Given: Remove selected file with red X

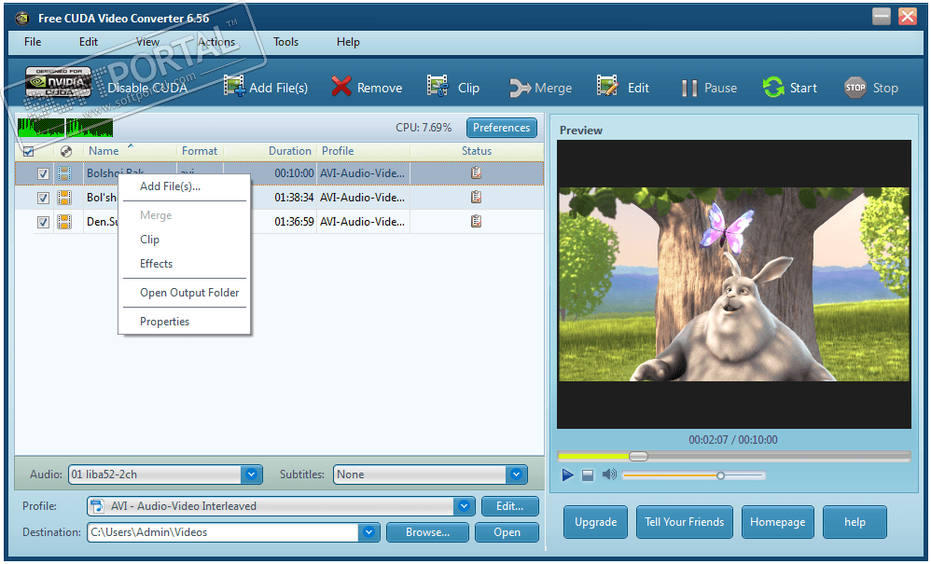Looking at the screenshot, I should tap(367, 88).
